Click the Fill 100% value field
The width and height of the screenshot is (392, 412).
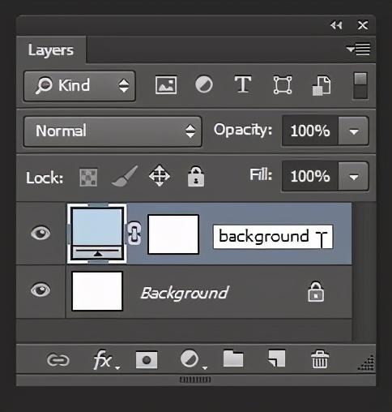point(310,177)
